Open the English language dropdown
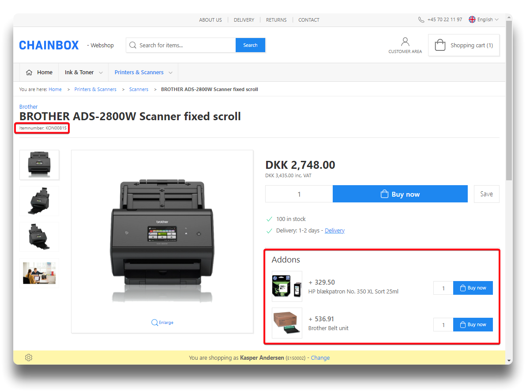 484,20
